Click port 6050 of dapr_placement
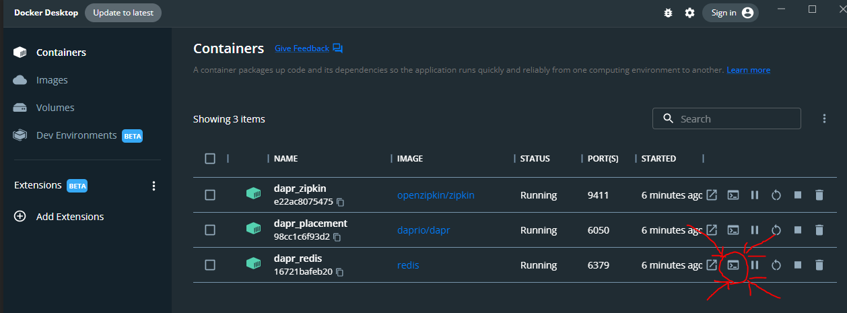This screenshot has height=313, width=847. (x=598, y=230)
